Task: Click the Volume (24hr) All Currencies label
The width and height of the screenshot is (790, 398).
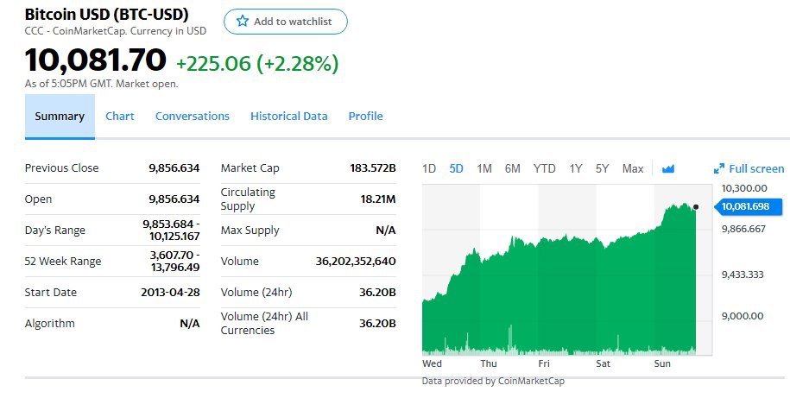Action: pos(264,324)
